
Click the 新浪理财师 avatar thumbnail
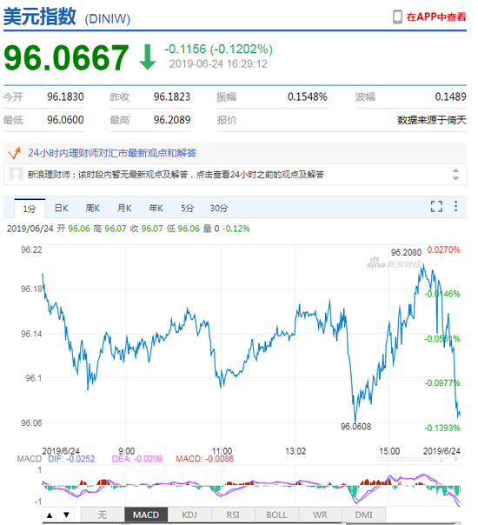tap(16, 174)
